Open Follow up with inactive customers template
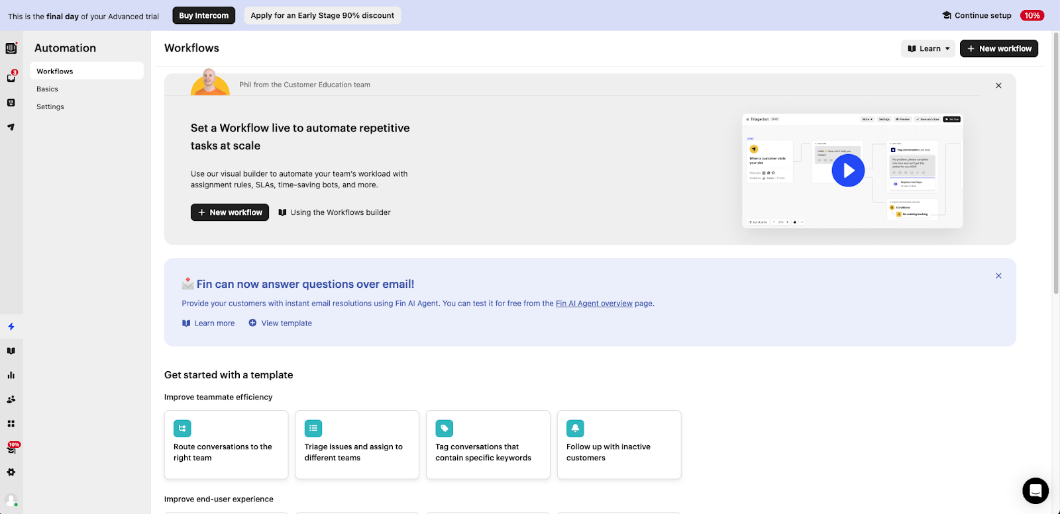The width and height of the screenshot is (1060, 514). [x=619, y=445]
